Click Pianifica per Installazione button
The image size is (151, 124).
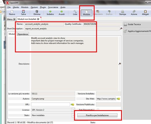pyautogui.click(x=97, y=115)
